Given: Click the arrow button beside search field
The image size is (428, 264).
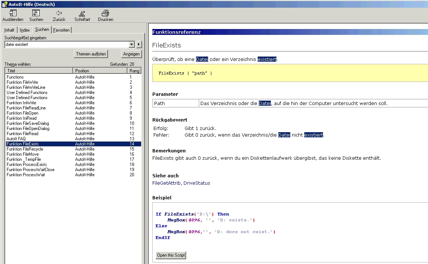Looking at the screenshot, I should click(139, 44).
